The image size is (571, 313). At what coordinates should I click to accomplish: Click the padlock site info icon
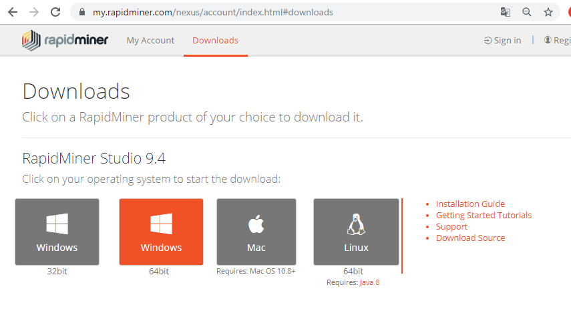82,12
